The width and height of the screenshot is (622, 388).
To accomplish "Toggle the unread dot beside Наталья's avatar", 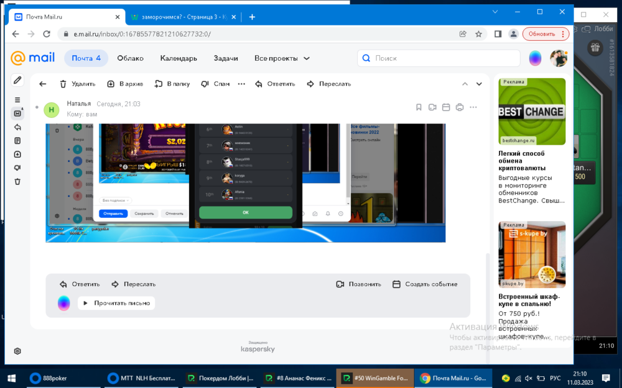I will tap(37, 107).
